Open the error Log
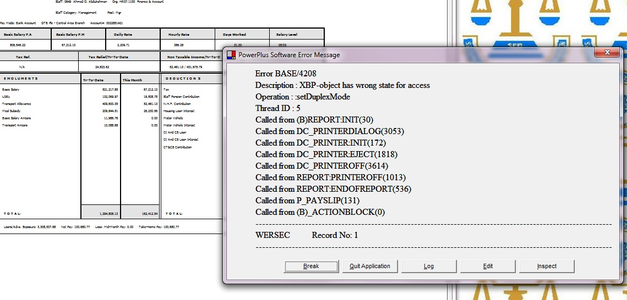Screen dimensions: 627x300 [429, 266]
